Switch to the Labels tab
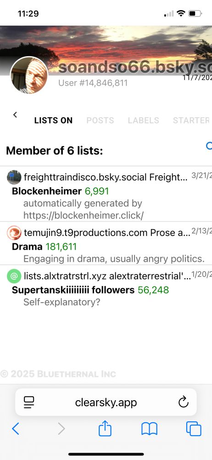212x460 pixels. pos(144,120)
